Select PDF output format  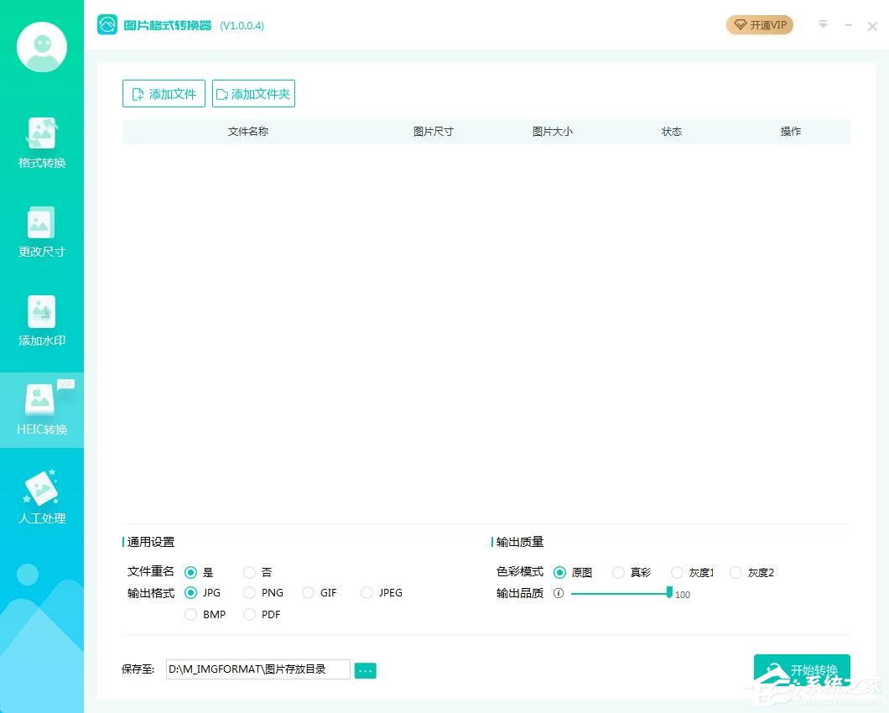(249, 614)
